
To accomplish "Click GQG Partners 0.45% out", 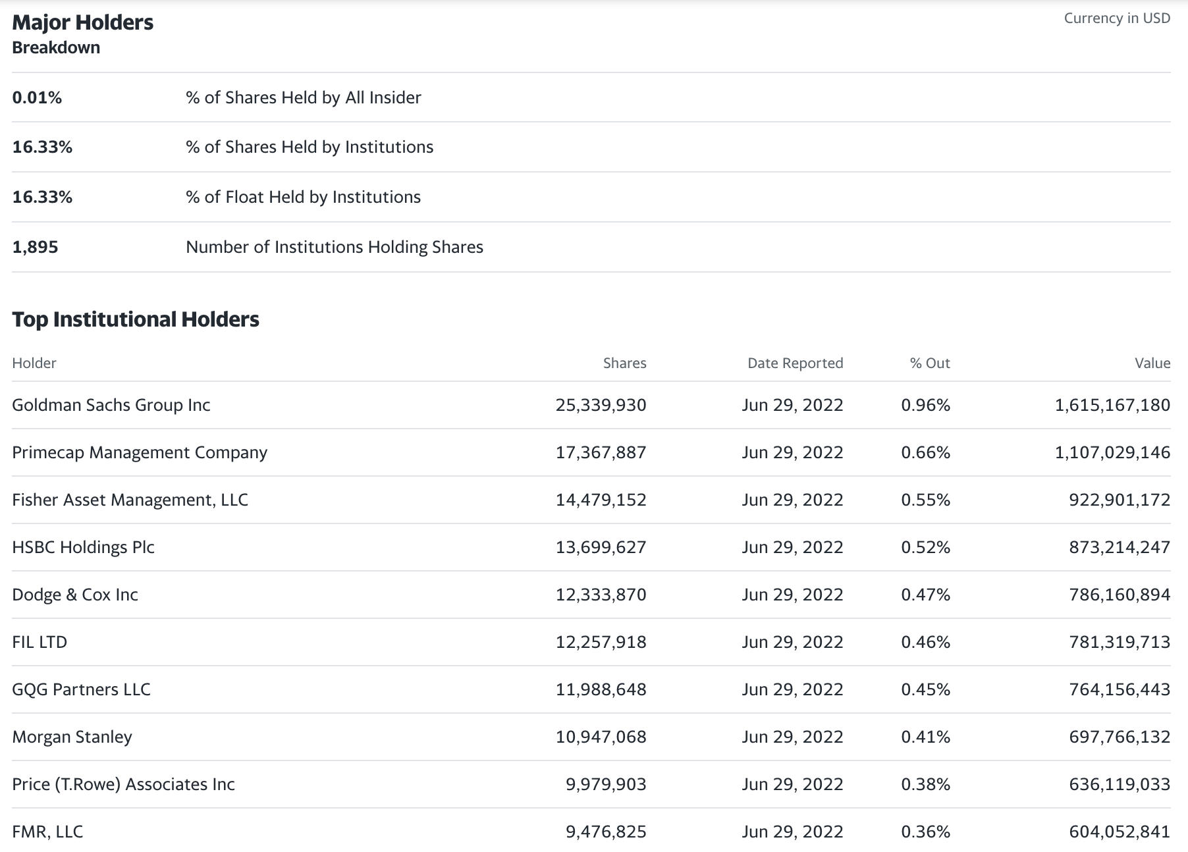I will coord(926,689).
